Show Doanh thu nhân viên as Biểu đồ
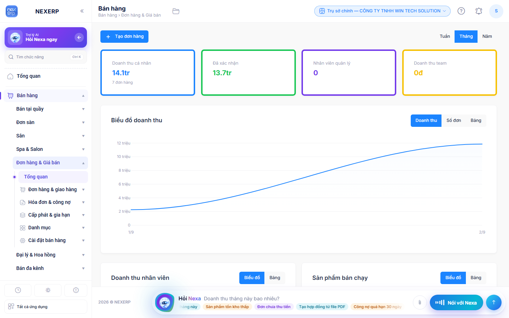The width and height of the screenshot is (509, 318). pos(252,278)
